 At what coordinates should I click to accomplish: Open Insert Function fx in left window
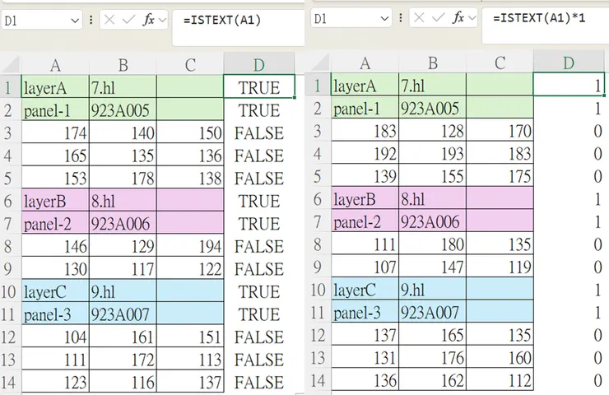(149, 20)
